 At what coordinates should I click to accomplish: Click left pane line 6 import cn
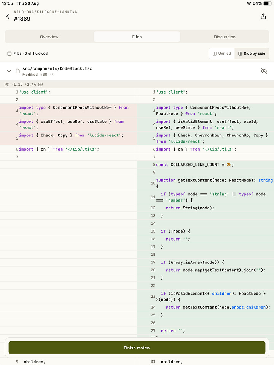tap(68, 149)
